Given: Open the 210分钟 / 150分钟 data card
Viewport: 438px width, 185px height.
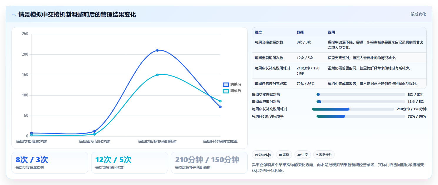Looking at the screenshot, I should coord(209,163).
